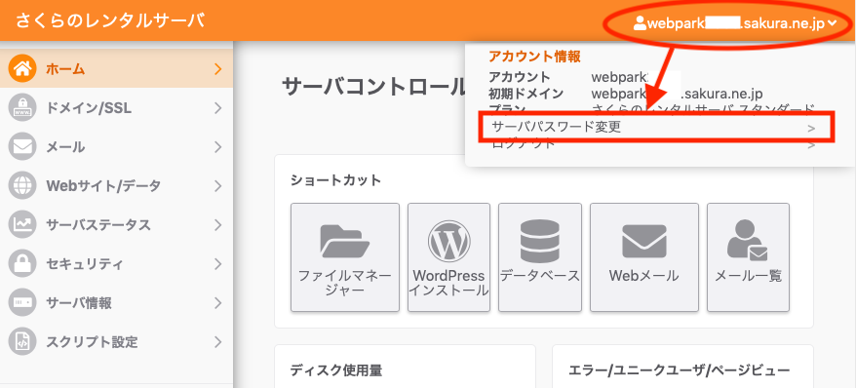
Task: Click the Home house icon in sidebar
Action: click(x=22, y=69)
